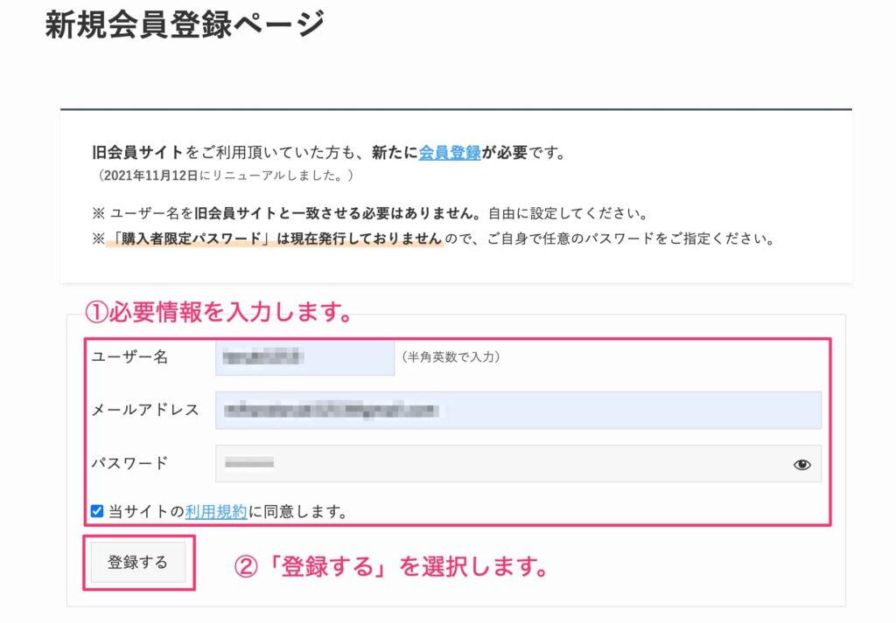Click the メールアドレス field label
The image size is (896, 623).
coord(145,410)
